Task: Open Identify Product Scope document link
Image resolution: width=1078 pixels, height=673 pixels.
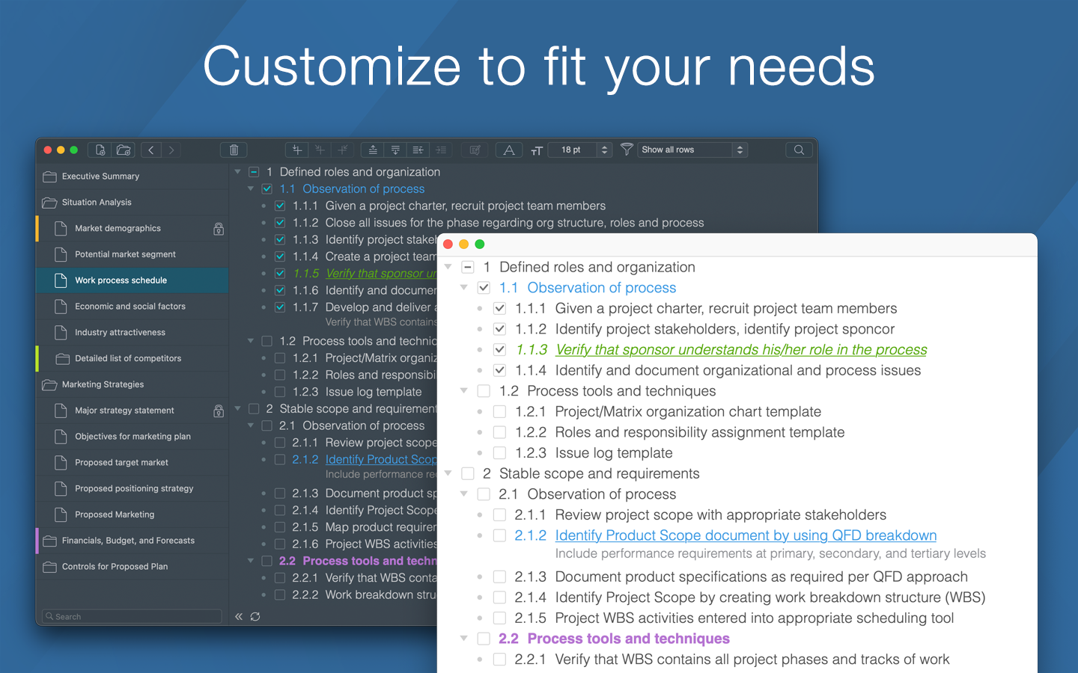Action: click(x=746, y=535)
